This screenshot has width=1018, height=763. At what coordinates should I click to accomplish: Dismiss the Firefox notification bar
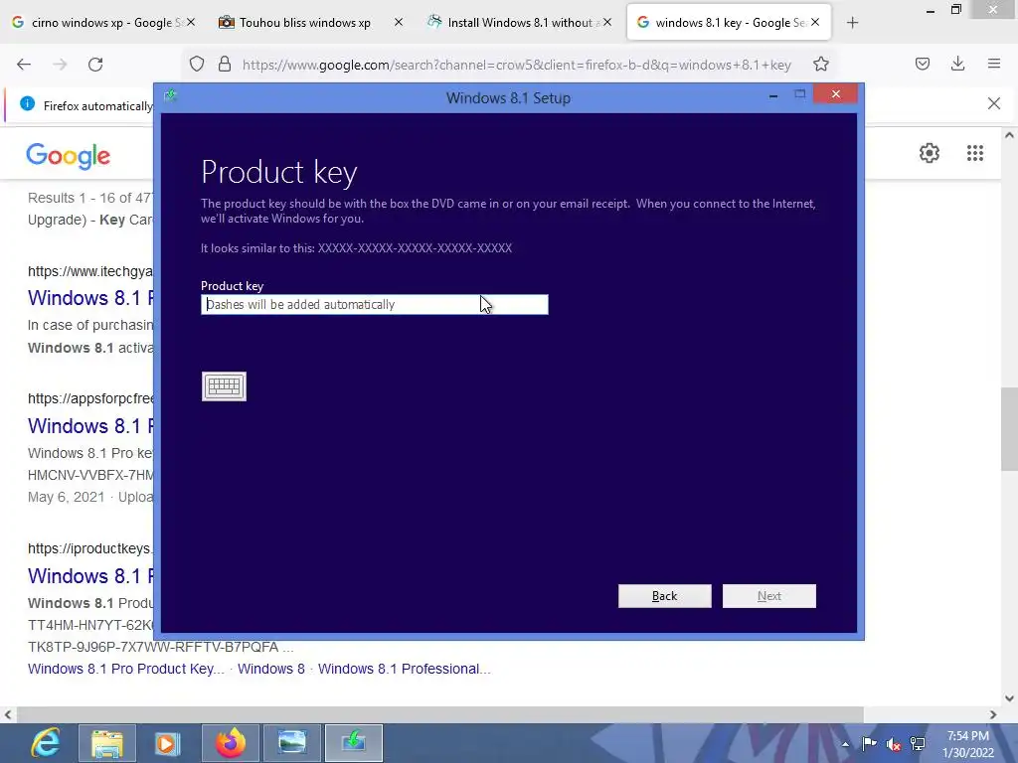[x=994, y=103]
